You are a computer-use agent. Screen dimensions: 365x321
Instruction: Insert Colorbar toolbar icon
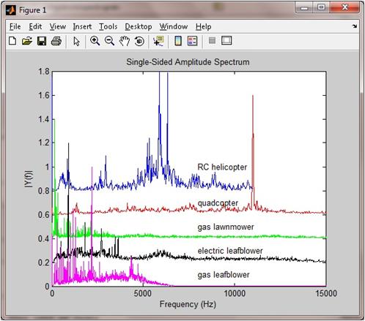[x=178, y=41]
